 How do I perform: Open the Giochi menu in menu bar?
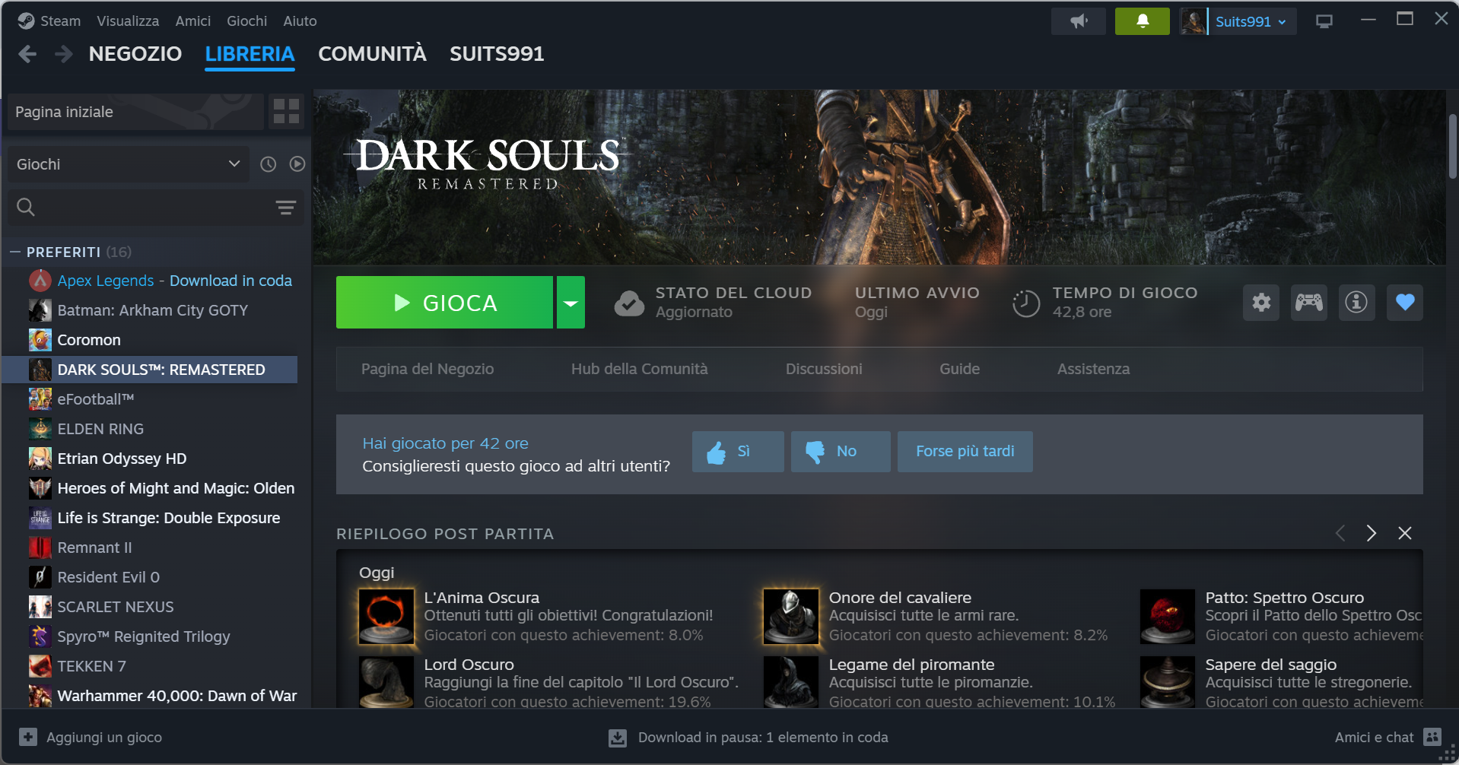247,21
